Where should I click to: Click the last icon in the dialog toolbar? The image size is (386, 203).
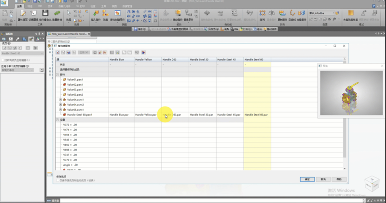tap(144, 52)
